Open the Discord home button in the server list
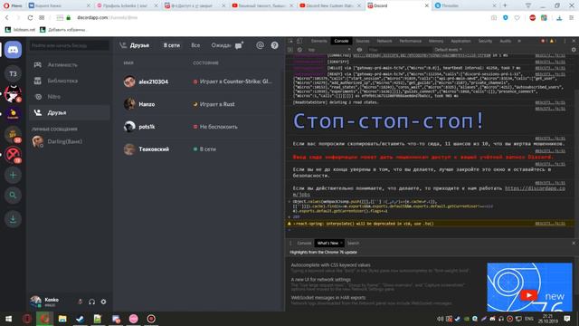This screenshot has width=579, height=326. point(13,50)
